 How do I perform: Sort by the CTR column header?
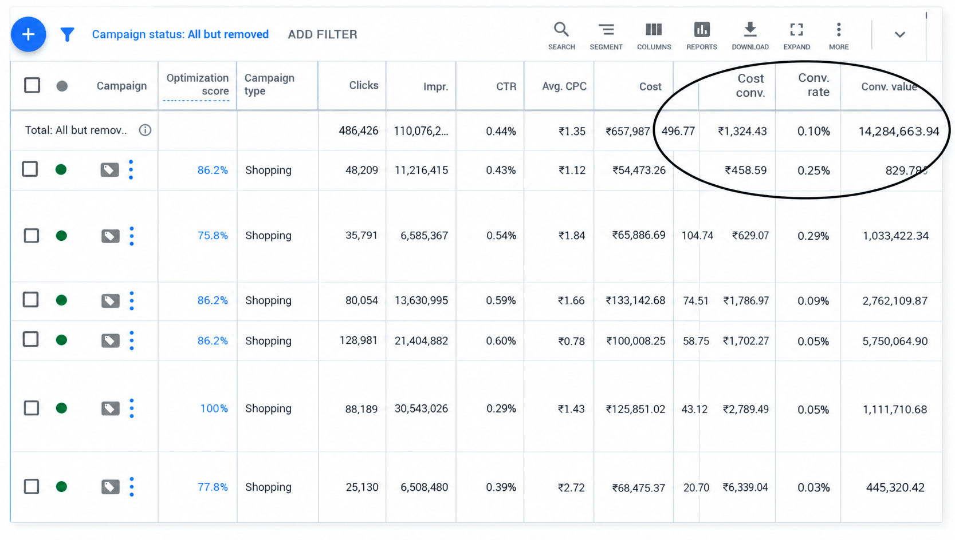(x=506, y=86)
